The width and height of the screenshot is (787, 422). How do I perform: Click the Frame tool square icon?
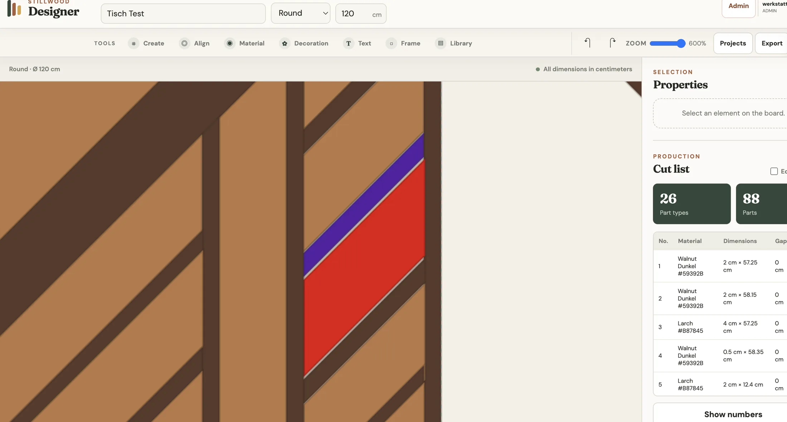391,43
